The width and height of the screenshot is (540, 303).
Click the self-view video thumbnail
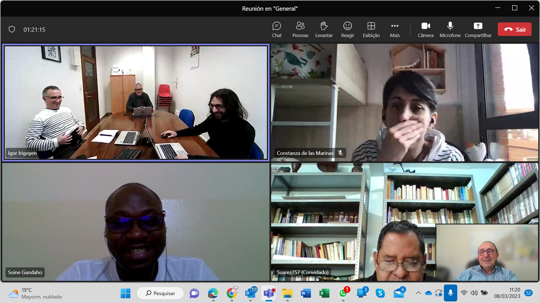click(x=487, y=252)
